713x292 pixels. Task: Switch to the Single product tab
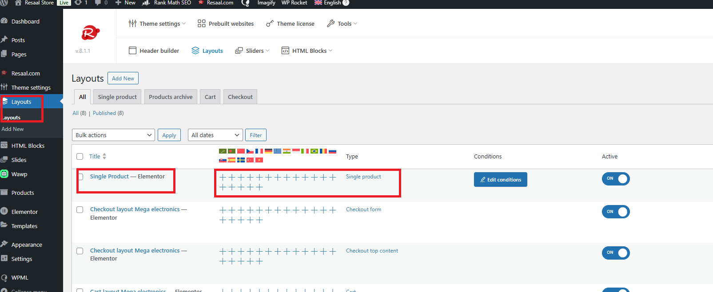click(x=117, y=97)
